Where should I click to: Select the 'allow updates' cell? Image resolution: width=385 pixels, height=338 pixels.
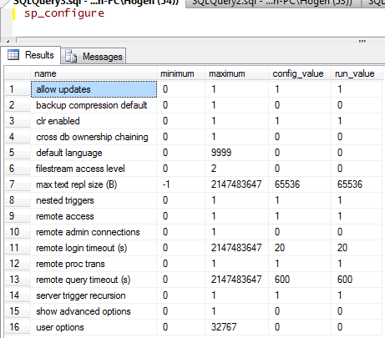coord(94,89)
